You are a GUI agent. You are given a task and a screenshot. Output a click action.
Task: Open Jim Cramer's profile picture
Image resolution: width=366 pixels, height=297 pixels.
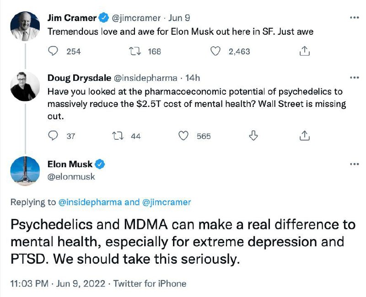pos(25,26)
